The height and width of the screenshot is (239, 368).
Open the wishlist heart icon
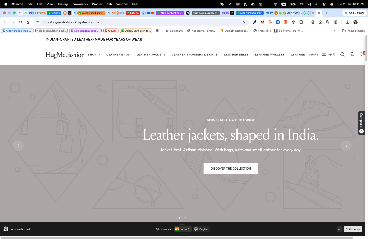(x=362, y=55)
